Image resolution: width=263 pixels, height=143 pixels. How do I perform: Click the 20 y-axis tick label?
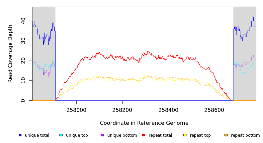point(23,61)
